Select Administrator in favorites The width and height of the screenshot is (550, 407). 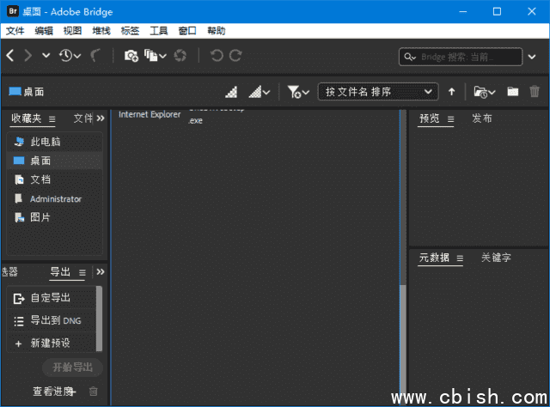(x=54, y=198)
